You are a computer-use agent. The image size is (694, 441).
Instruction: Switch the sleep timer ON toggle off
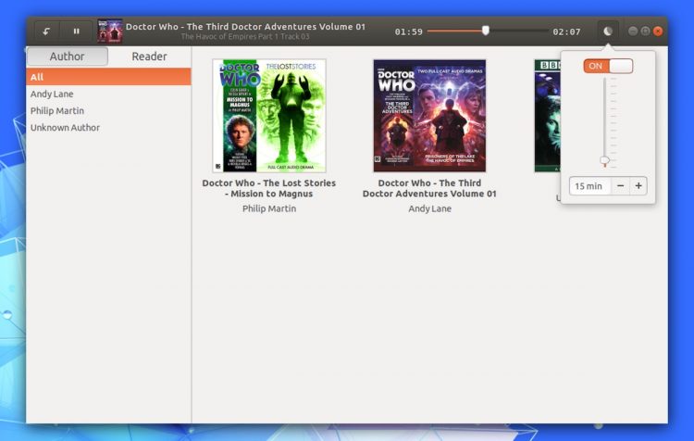pyautogui.click(x=608, y=66)
